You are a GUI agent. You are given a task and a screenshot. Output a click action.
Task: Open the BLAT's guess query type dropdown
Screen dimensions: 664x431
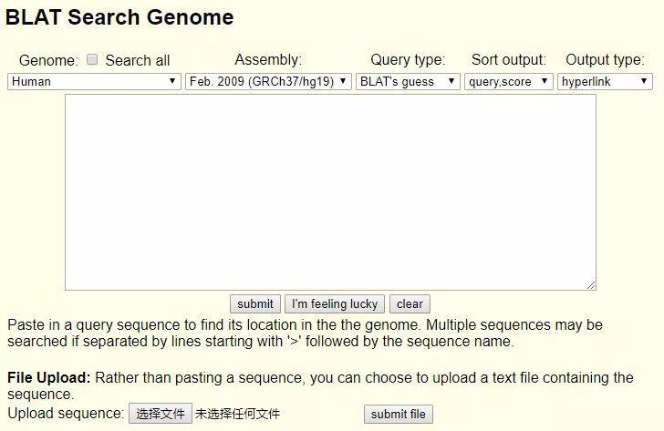point(408,81)
